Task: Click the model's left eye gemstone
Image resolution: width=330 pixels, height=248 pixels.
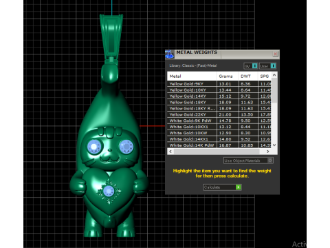Action: point(94,147)
